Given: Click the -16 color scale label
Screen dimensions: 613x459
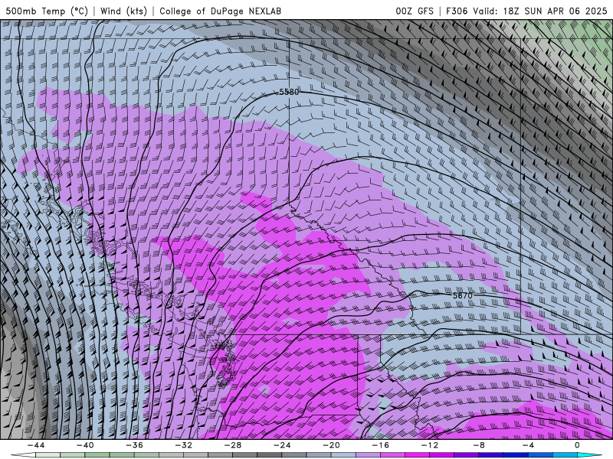Looking at the screenshot, I should (381, 445).
